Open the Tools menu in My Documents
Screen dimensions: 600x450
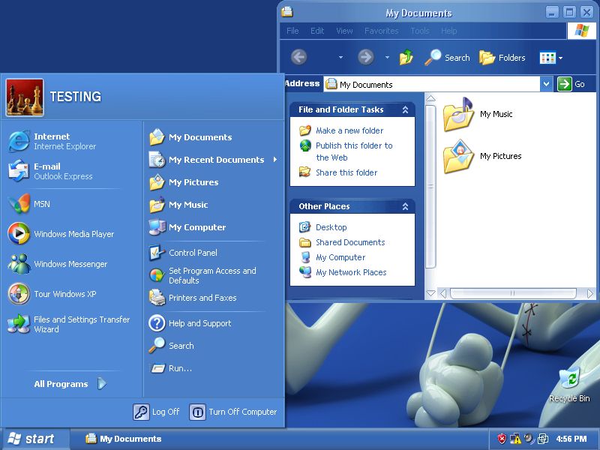pyautogui.click(x=420, y=31)
